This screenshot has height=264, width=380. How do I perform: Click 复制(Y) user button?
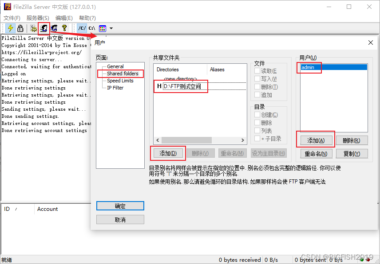pos(352,154)
